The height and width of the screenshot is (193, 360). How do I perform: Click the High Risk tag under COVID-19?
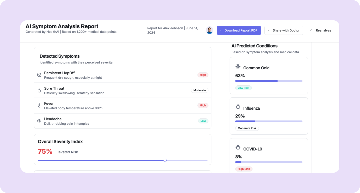[x=244, y=169]
